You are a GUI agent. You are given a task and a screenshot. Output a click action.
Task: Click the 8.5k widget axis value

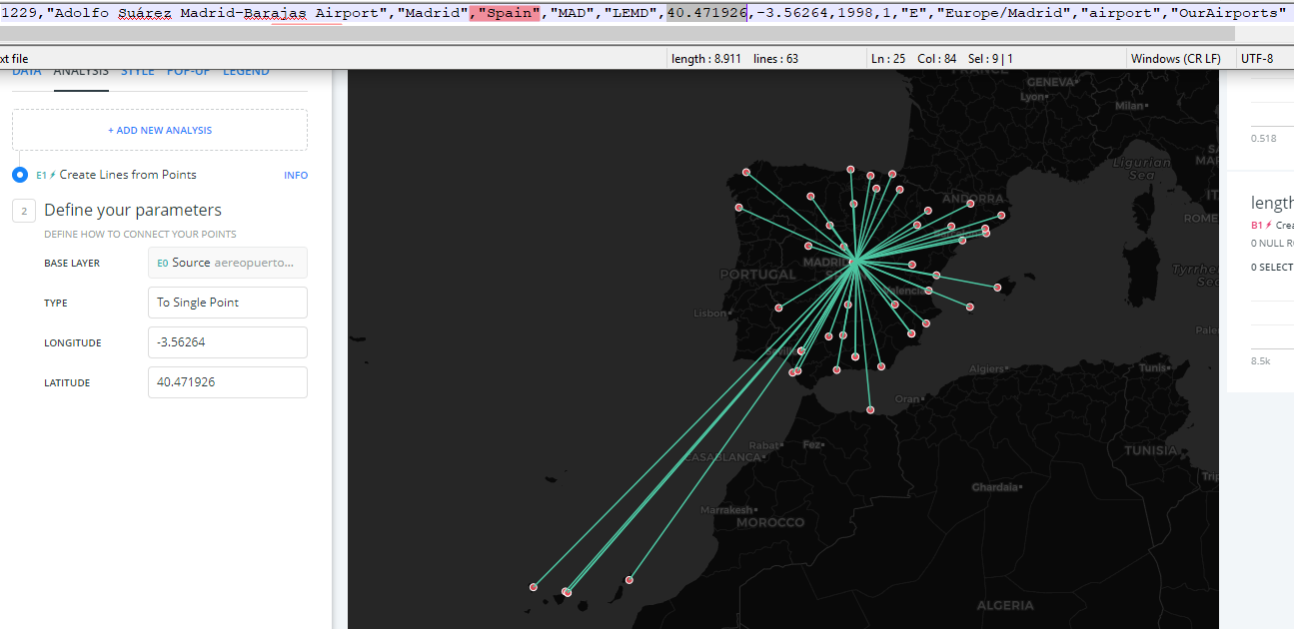pos(1260,360)
